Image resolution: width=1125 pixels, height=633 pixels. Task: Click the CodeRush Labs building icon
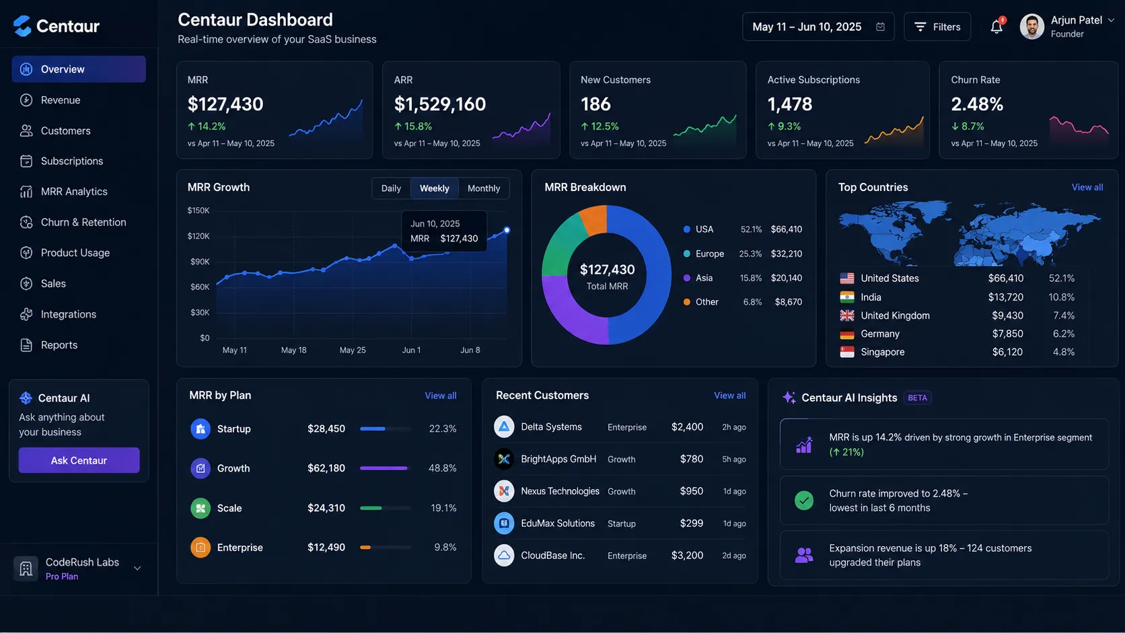coord(26,568)
